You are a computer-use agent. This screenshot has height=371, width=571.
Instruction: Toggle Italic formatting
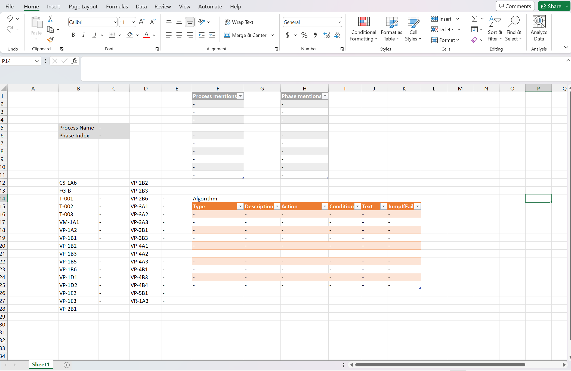click(x=84, y=35)
